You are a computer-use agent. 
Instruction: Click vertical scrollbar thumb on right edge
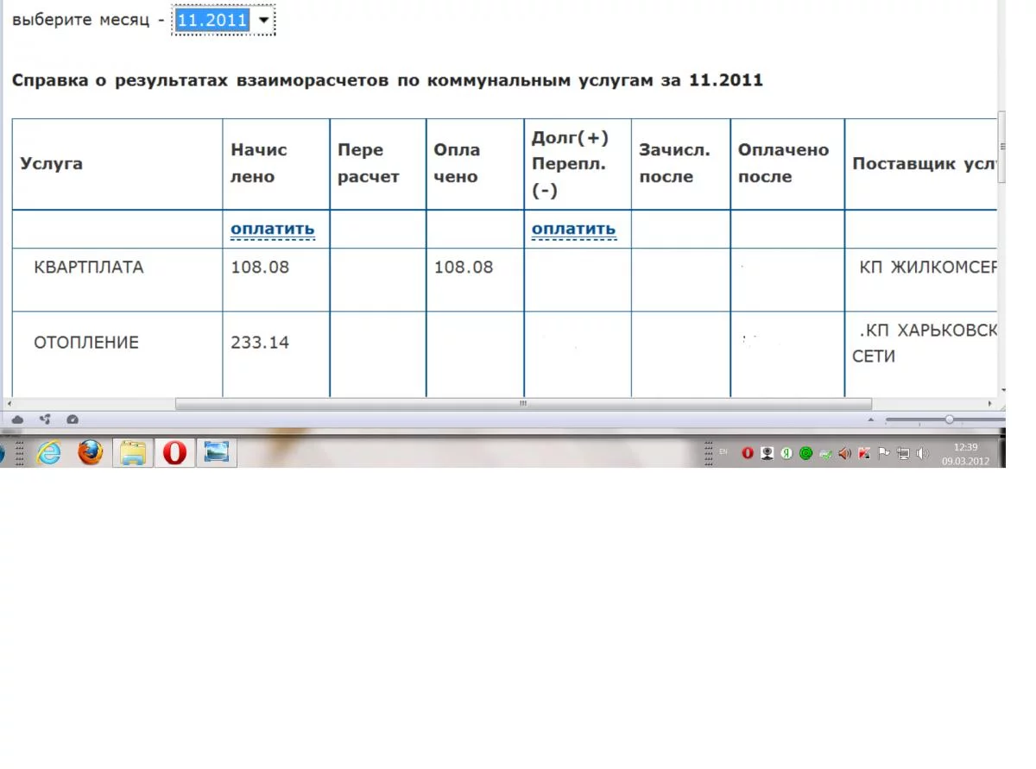(x=1002, y=147)
